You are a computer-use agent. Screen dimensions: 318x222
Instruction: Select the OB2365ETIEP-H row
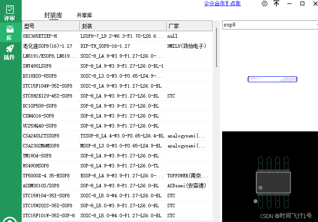(x=117, y=36)
